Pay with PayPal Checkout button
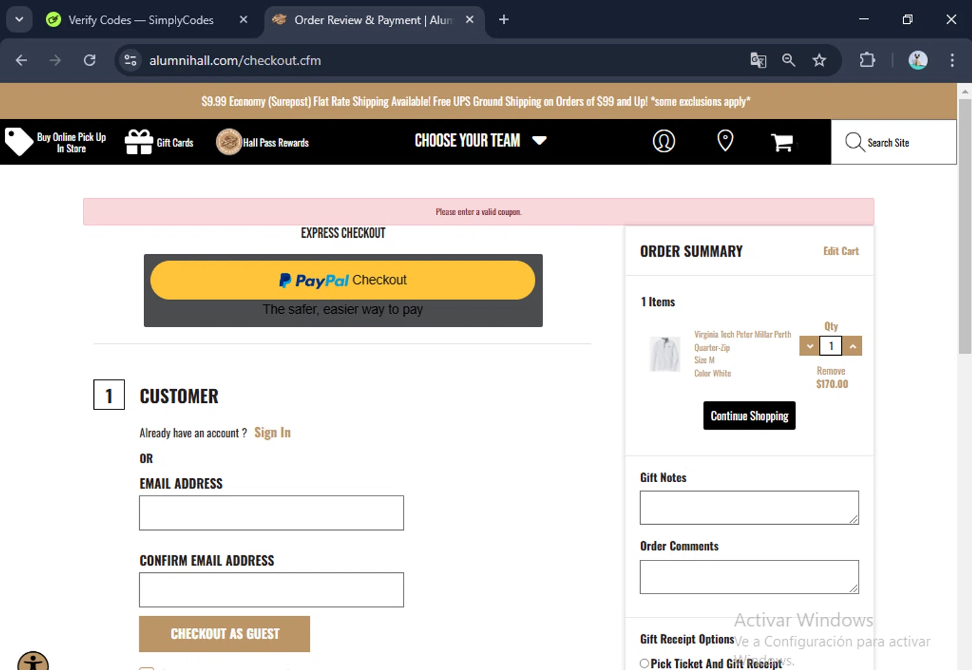Viewport: 972px width, 670px height. click(343, 280)
